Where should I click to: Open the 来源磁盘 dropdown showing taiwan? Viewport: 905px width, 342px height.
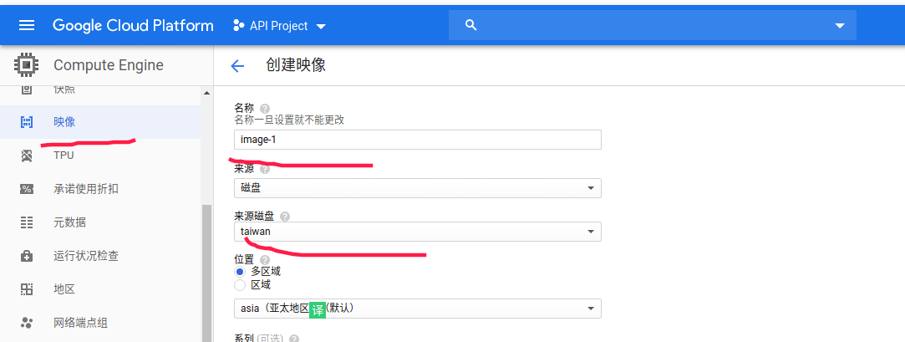pyautogui.click(x=418, y=232)
